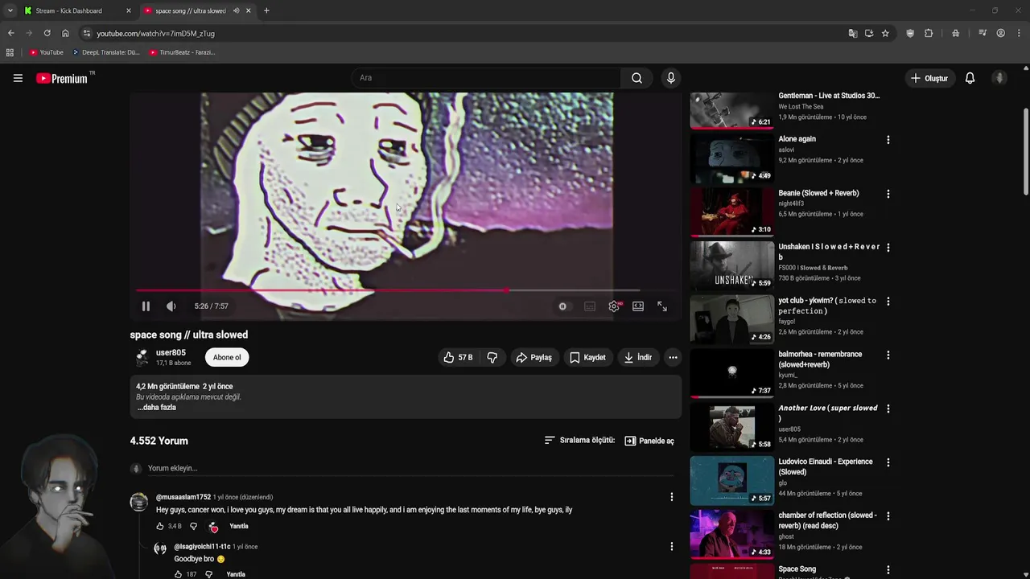Click the search magnifier button
This screenshot has height=579, width=1030.
click(637, 78)
